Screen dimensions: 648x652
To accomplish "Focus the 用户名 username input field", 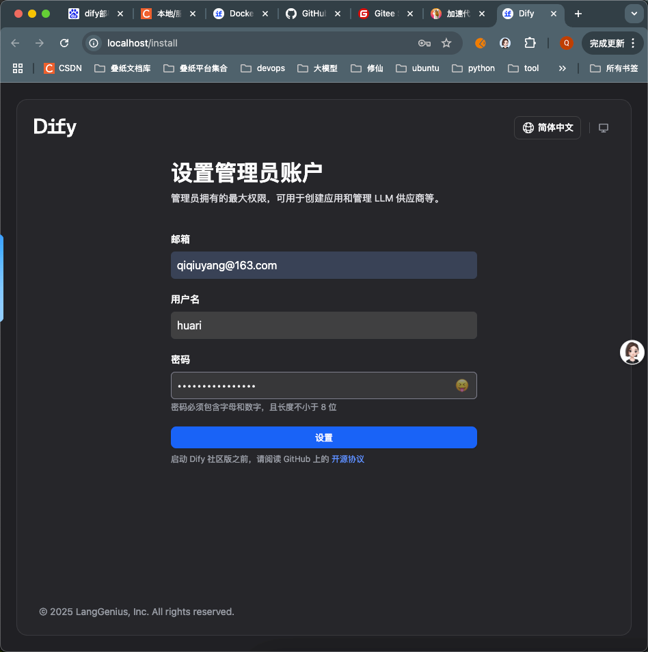I will coord(323,325).
